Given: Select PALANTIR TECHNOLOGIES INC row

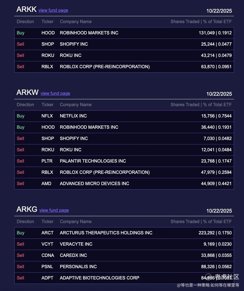Looking at the screenshot, I should (x=93, y=161).
